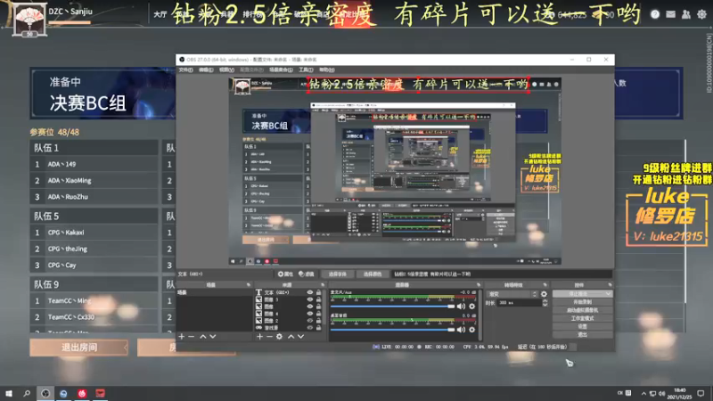This screenshot has height=401, width=713.
Task: Mute the desktop audio speaker icon
Action: pos(461,330)
